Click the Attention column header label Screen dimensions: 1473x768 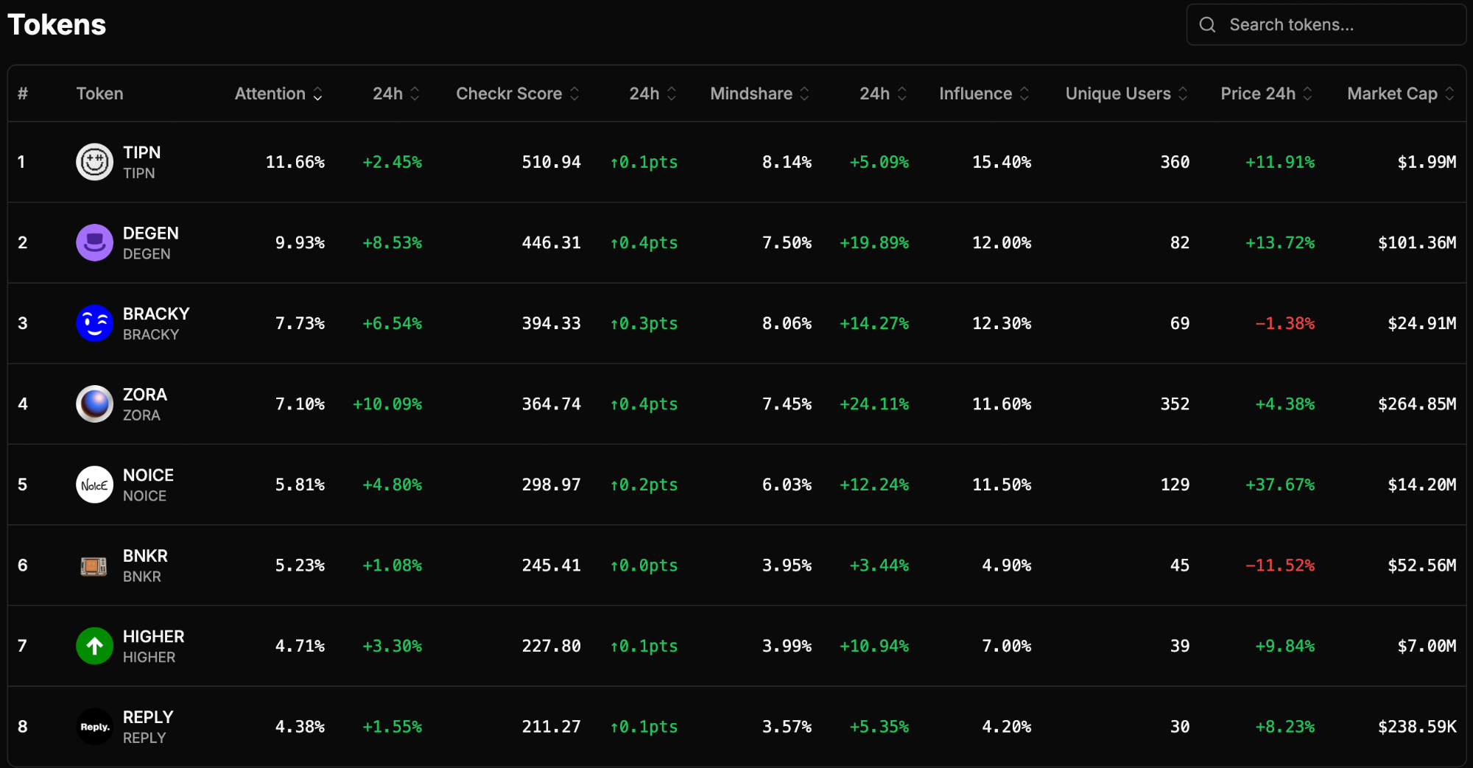[270, 94]
